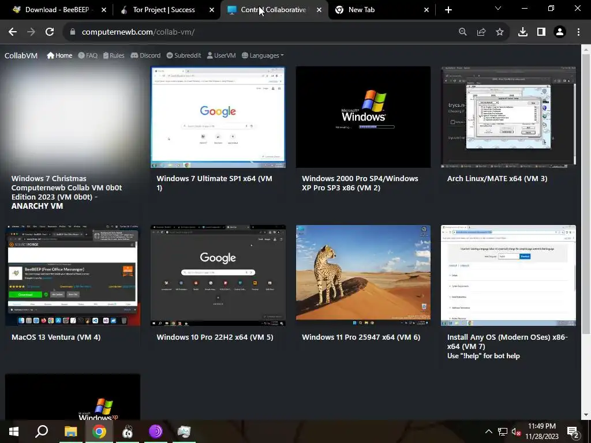Go back to the previous page

13,32
